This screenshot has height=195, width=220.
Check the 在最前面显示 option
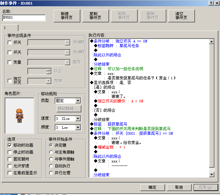tap(10, 173)
